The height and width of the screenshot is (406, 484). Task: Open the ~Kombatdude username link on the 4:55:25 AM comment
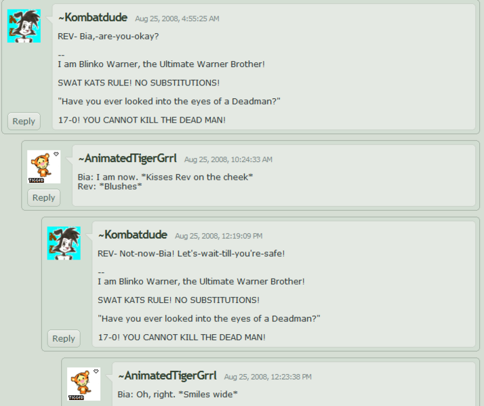point(93,18)
